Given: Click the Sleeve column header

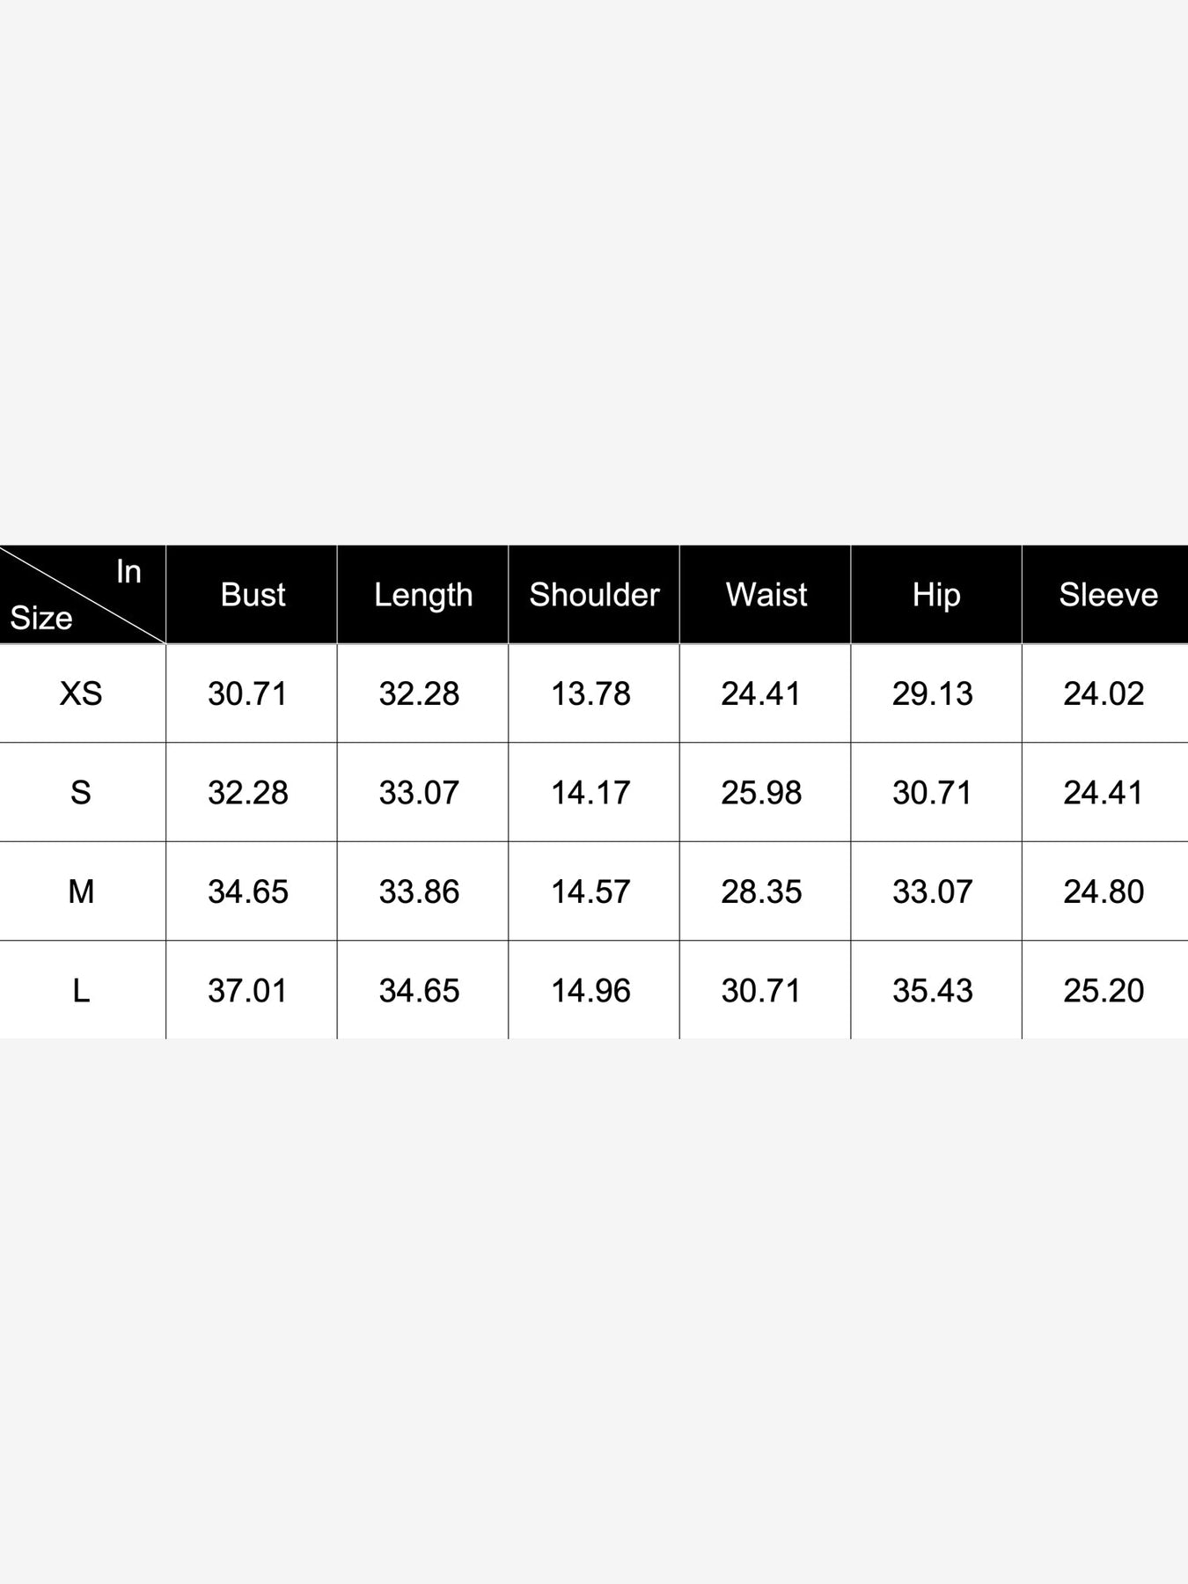Looking at the screenshot, I should (x=1108, y=595).
